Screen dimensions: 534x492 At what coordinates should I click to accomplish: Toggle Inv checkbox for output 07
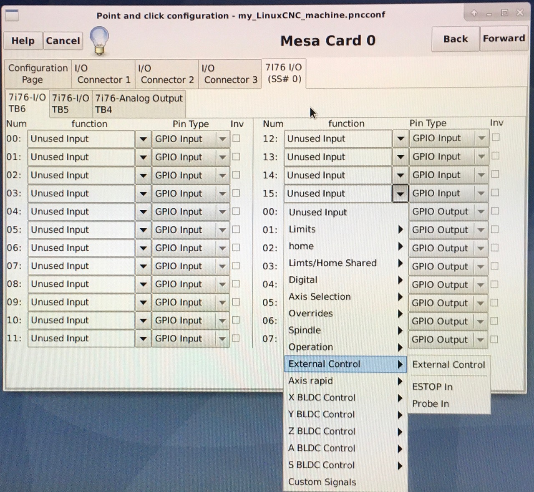coord(494,339)
